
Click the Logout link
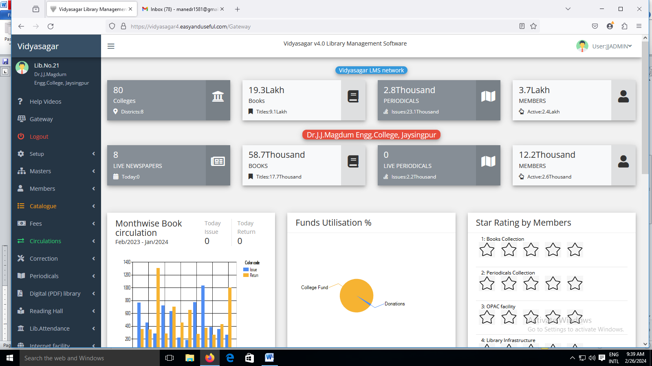click(x=39, y=137)
